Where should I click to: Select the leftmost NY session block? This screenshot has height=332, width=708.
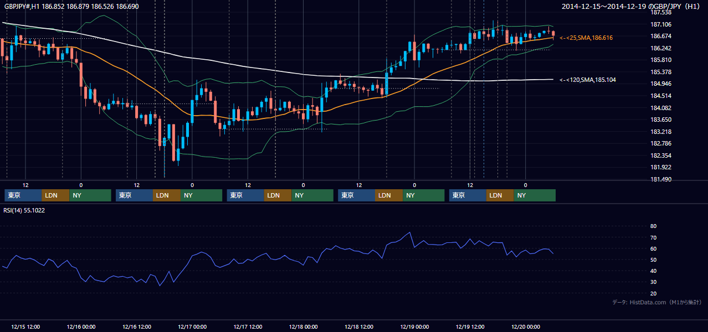[x=90, y=195]
